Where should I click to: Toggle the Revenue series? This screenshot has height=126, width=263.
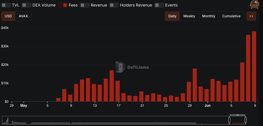tap(85, 5)
